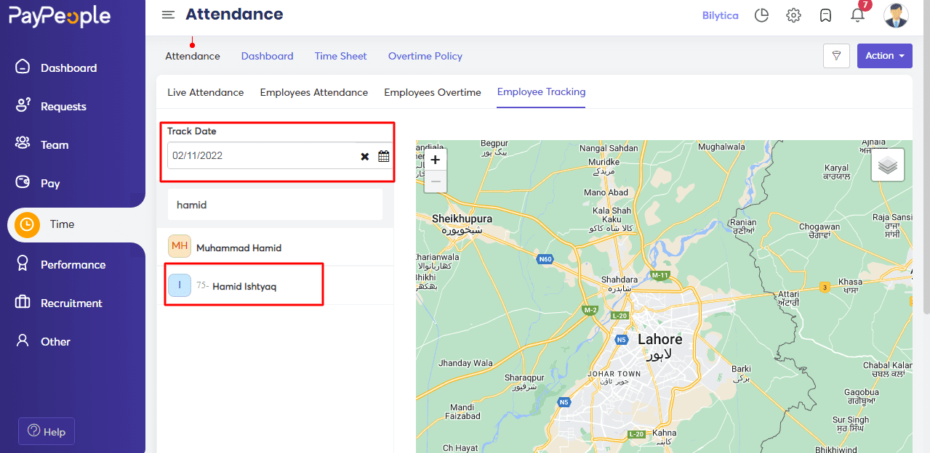Click the MH avatar badge
Screen dimensions: 930x453
pos(180,246)
